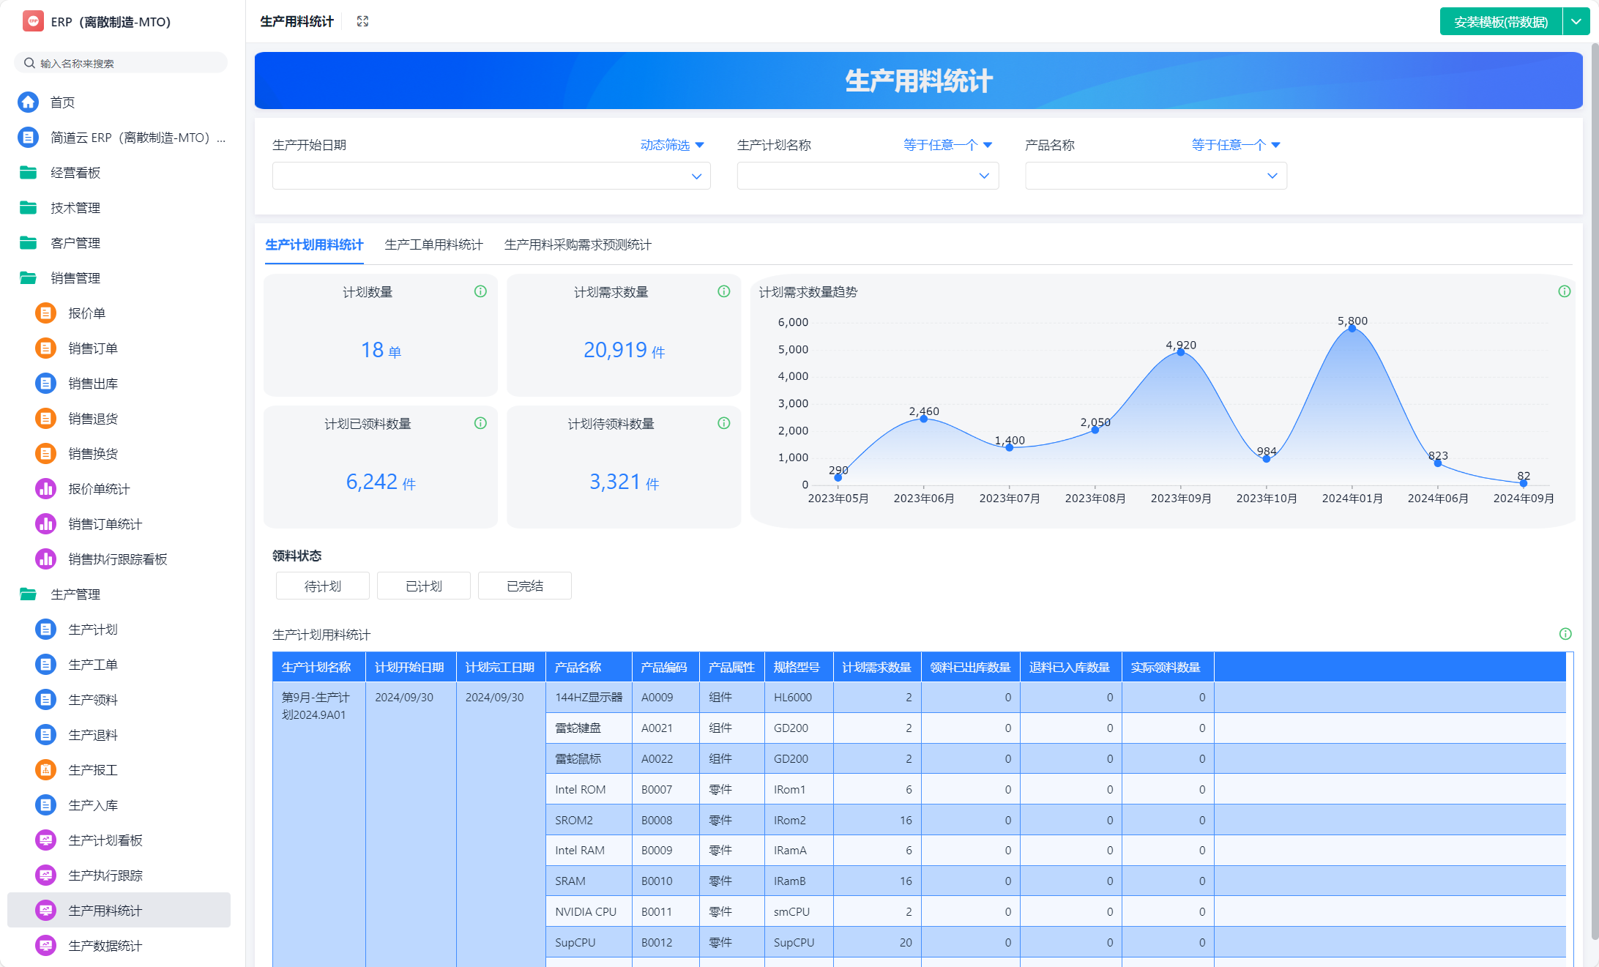Toggle the 已计划 status filter
Screen dimensions: 1599x967
pos(423,586)
